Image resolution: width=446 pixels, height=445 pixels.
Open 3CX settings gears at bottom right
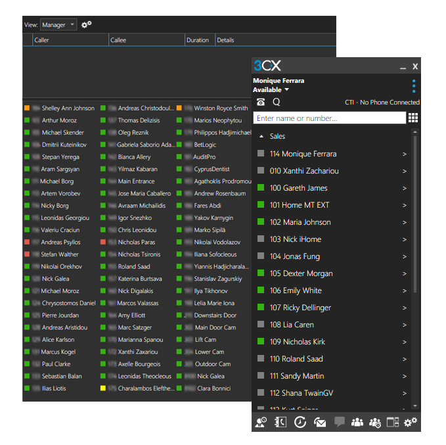(x=411, y=423)
